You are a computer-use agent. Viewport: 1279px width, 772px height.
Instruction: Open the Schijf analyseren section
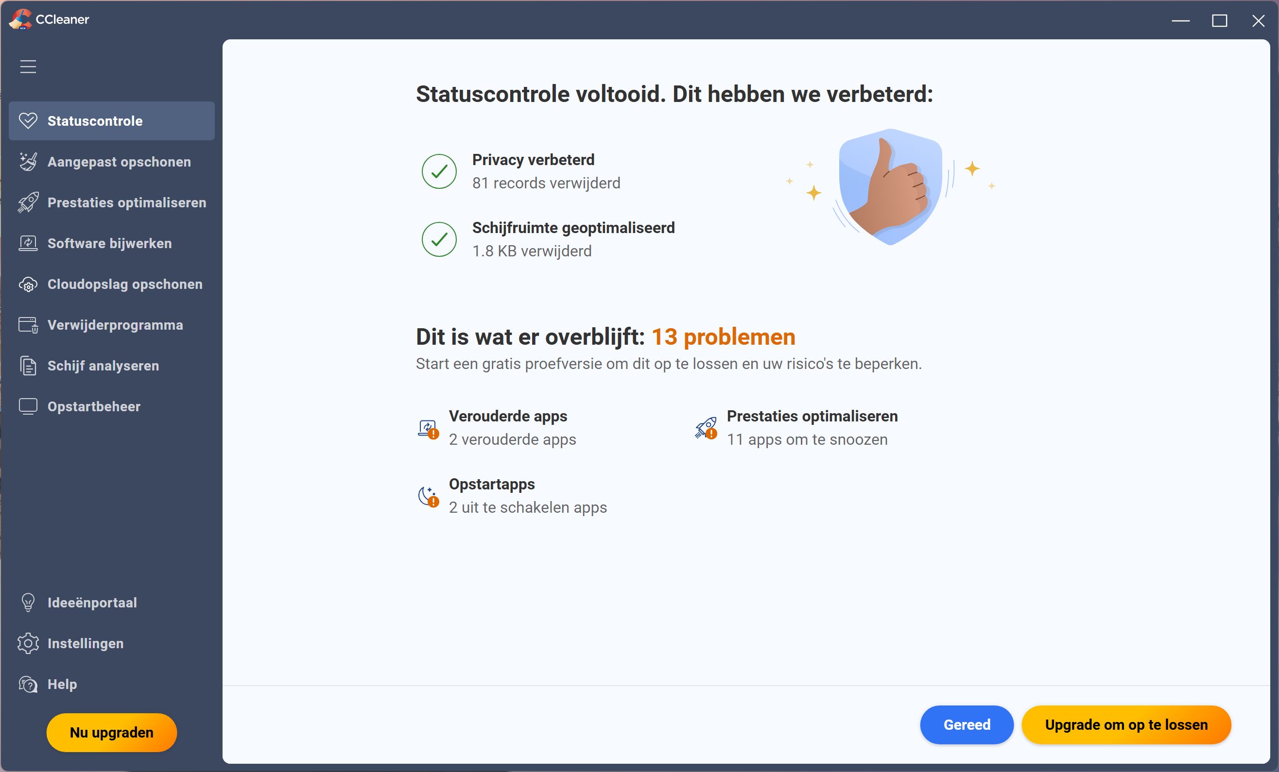click(103, 366)
